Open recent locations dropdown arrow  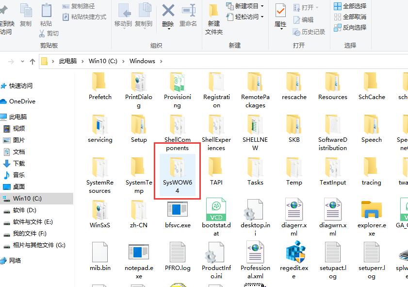22,62
